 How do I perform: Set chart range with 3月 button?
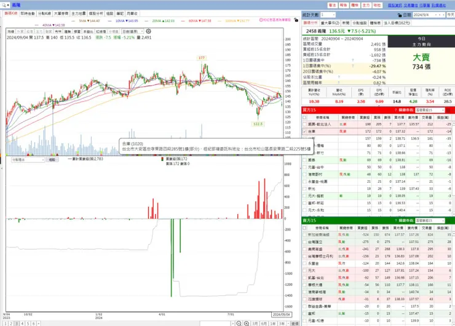pos(255,324)
